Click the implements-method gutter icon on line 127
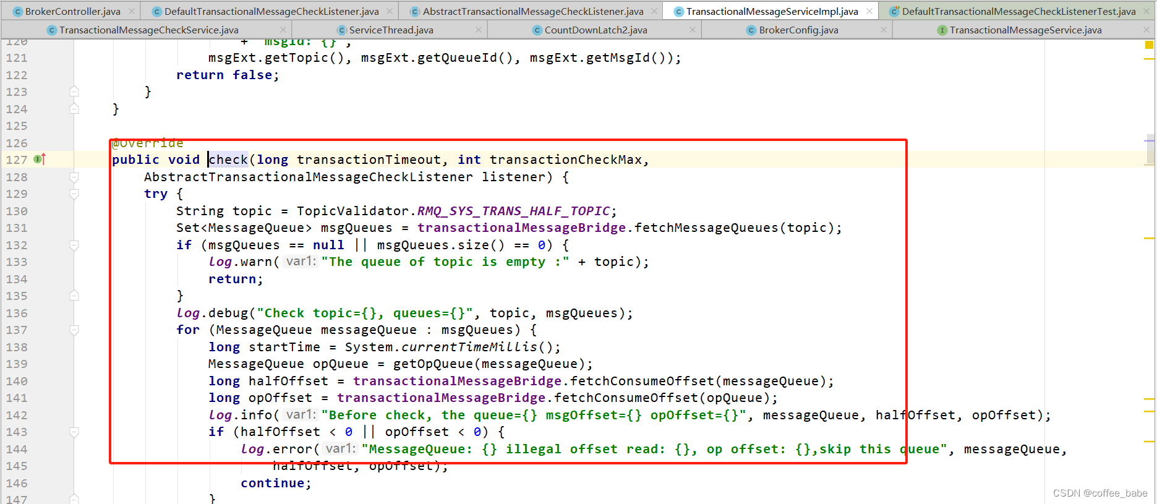 coord(40,160)
